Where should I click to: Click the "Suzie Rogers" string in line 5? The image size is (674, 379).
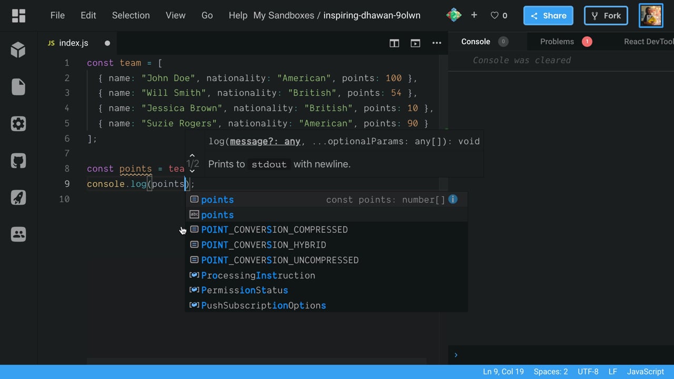[180, 123]
